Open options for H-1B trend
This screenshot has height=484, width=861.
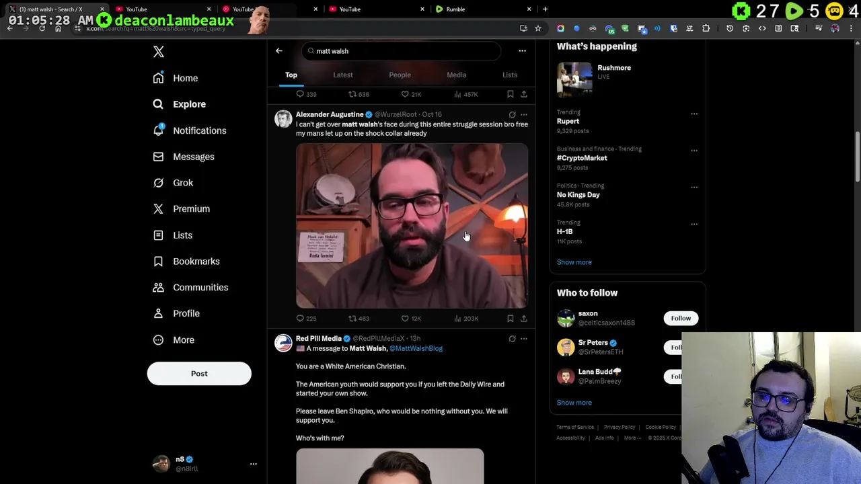[694, 224]
